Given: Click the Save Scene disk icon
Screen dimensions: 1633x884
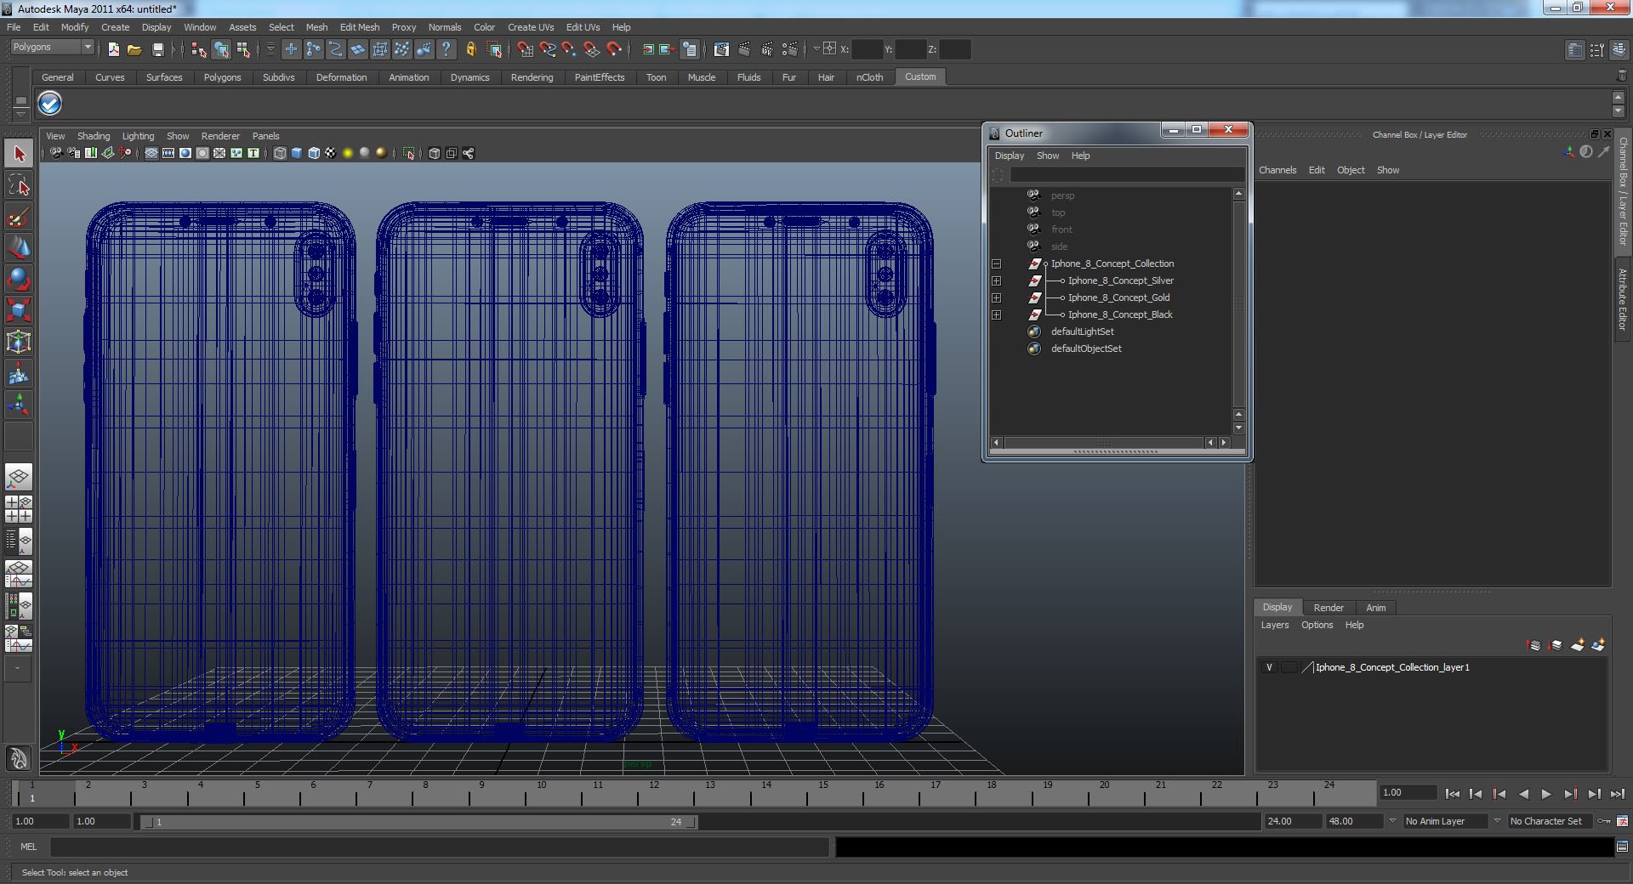Looking at the screenshot, I should [x=157, y=49].
